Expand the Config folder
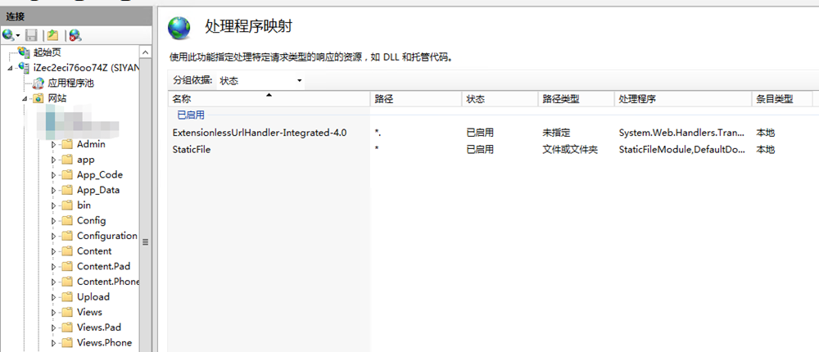 click(53, 221)
